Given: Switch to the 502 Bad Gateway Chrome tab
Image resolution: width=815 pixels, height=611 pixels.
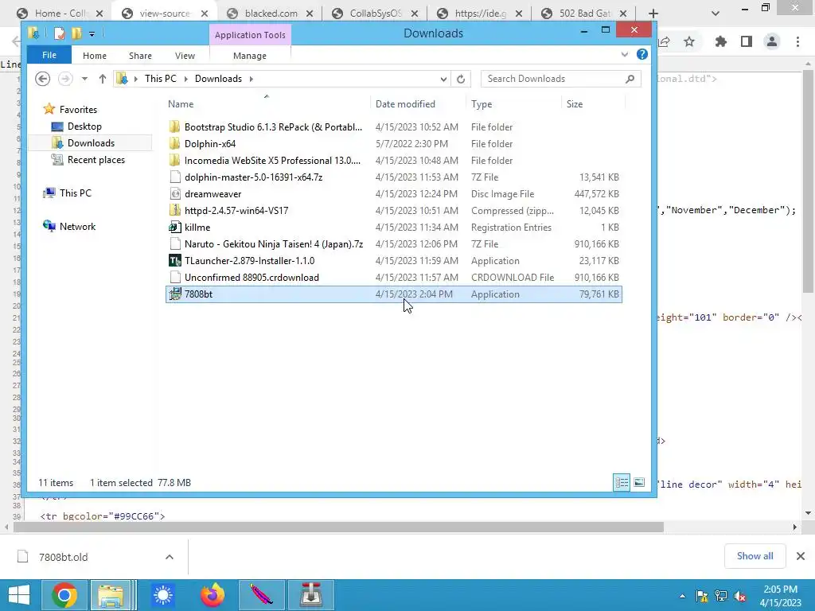Looking at the screenshot, I should pos(583,14).
